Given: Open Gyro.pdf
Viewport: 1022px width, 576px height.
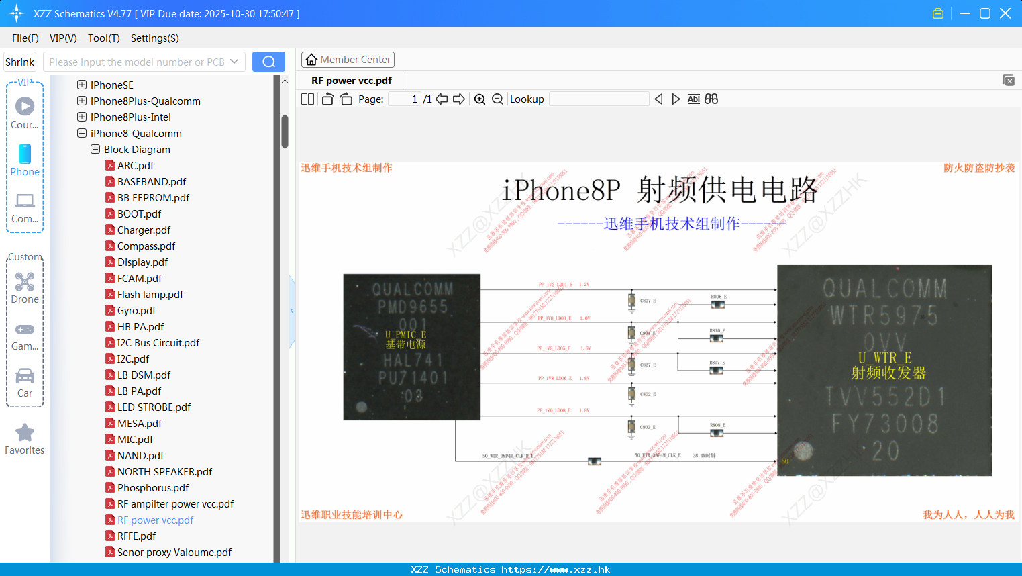Looking at the screenshot, I should 136,310.
